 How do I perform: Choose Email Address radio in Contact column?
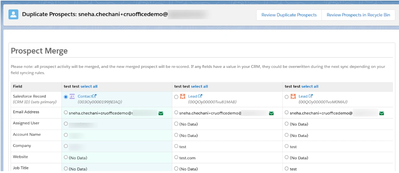66,113
